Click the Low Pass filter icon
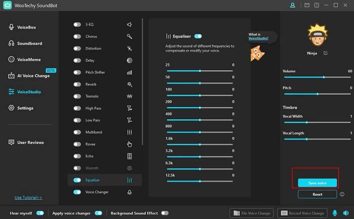The width and height of the screenshot is (354, 219). (x=129, y=120)
